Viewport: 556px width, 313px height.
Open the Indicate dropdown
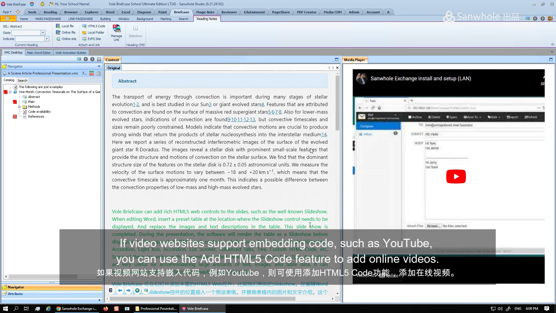[x=46, y=39]
